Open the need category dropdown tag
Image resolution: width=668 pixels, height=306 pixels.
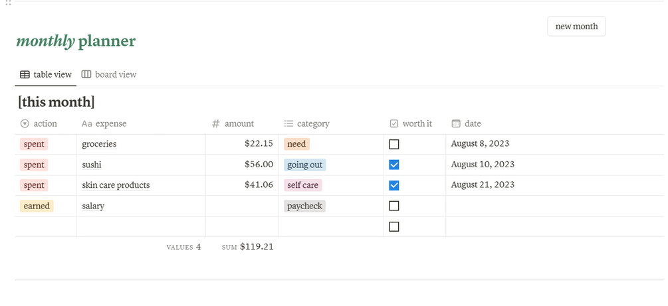(x=296, y=144)
